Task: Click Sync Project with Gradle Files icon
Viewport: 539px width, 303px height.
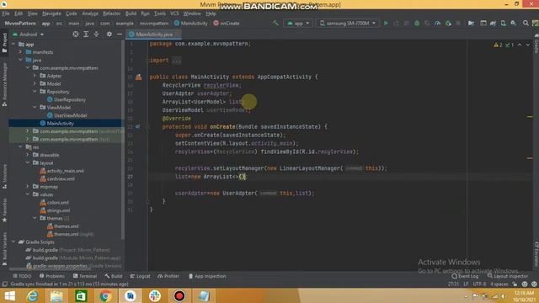Action: [493, 23]
